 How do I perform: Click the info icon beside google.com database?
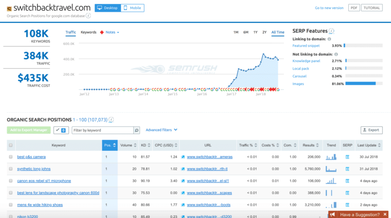tap(88, 16)
